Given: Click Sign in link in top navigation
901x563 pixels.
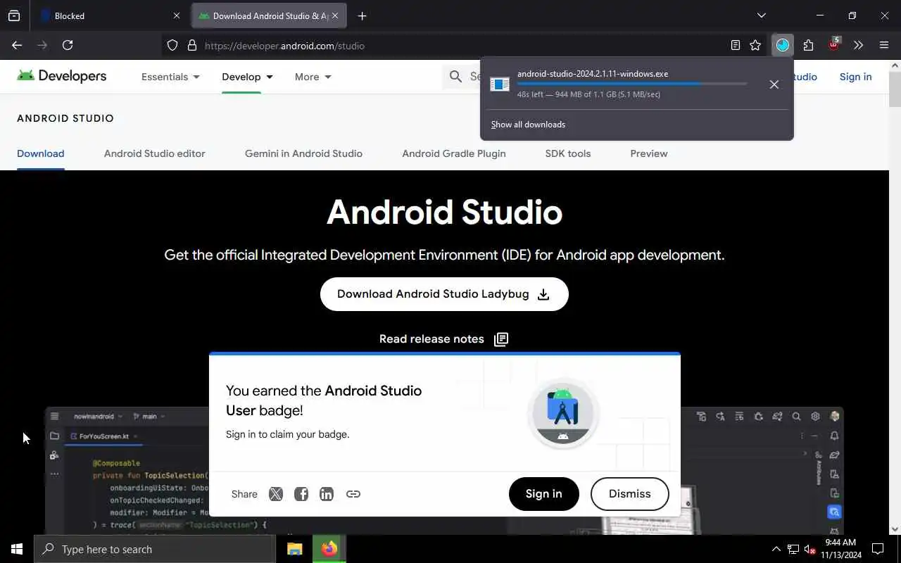Looking at the screenshot, I should (x=855, y=77).
